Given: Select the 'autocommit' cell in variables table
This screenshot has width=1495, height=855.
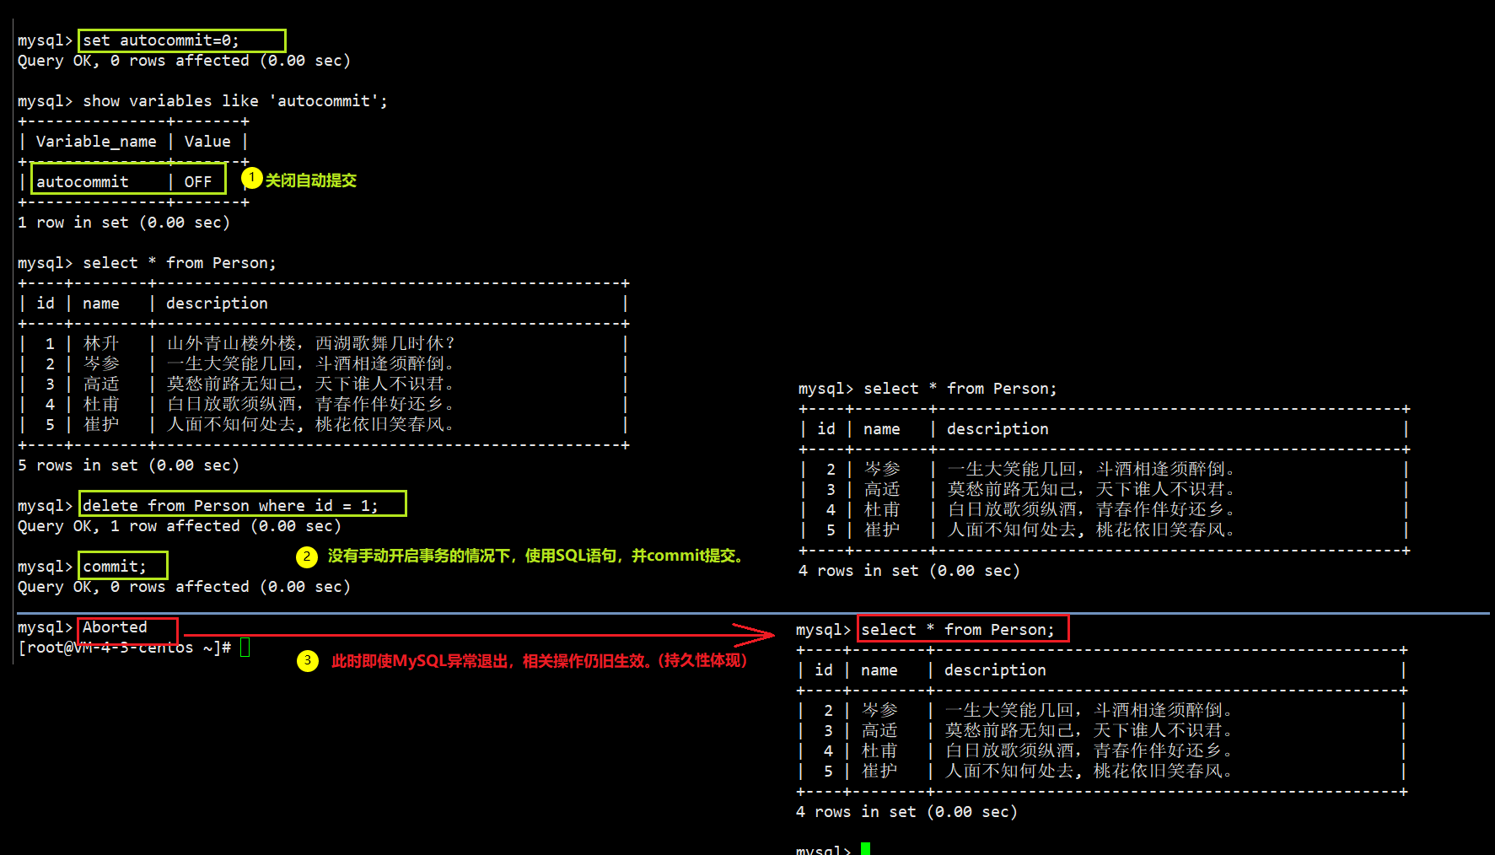Looking at the screenshot, I should point(83,182).
